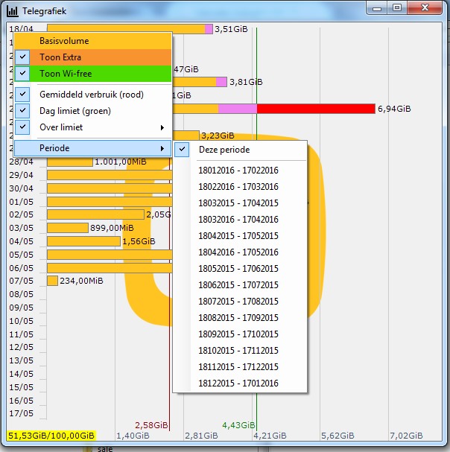Choose period 18122015 - 17012016
Image resolution: width=450 pixels, height=452 pixels.
tap(238, 383)
